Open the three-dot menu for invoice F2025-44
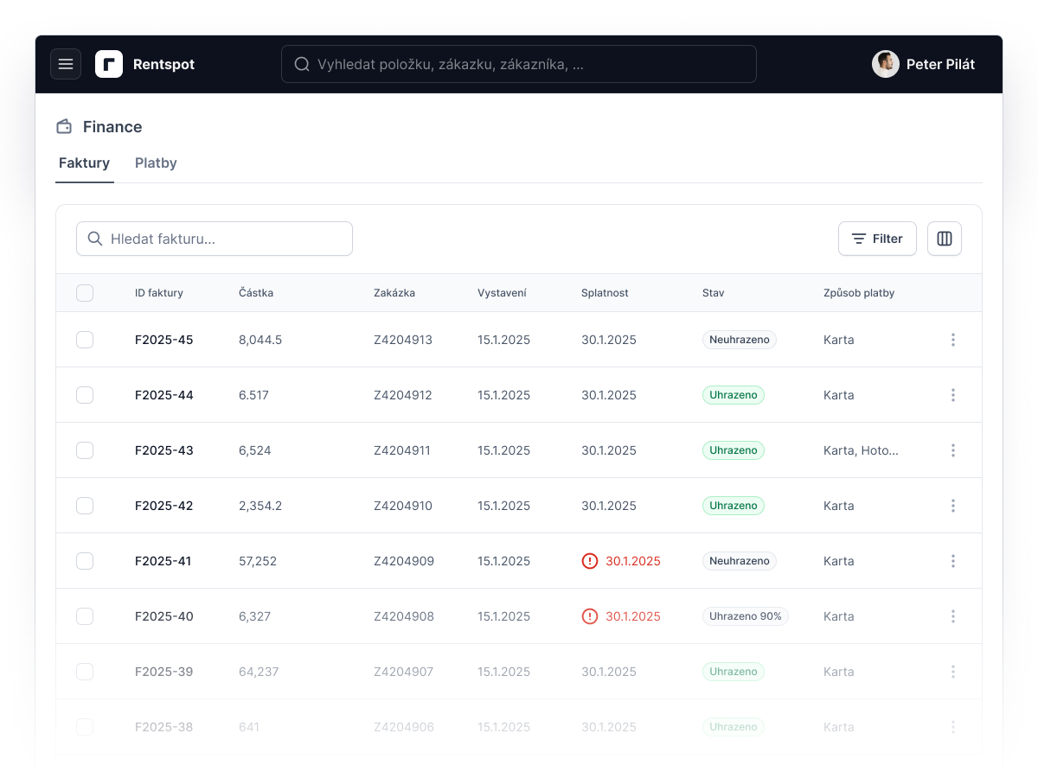1038x778 pixels. coord(953,395)
